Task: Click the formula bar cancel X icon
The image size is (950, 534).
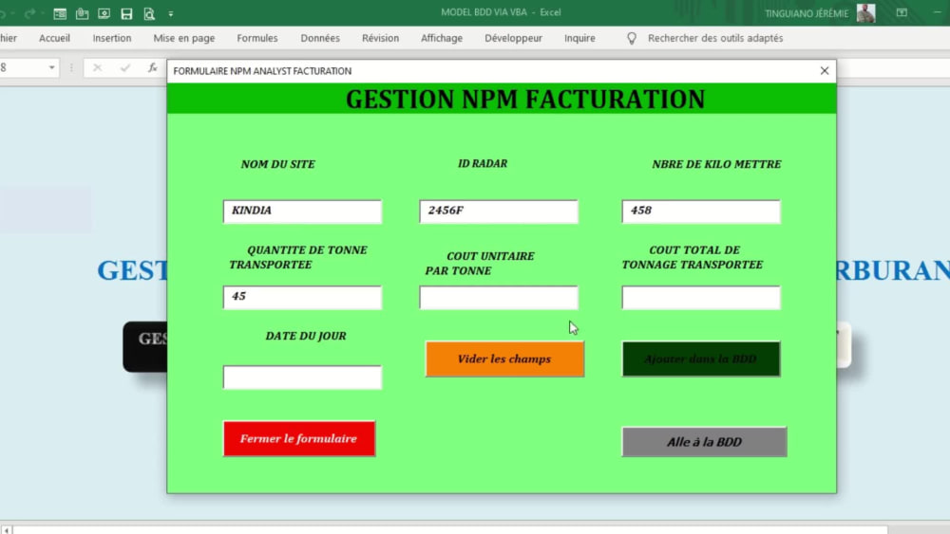Action: [98, 67]
